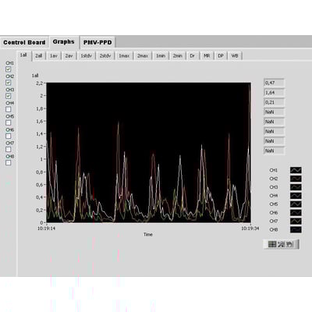The height and width of the screenshot is (312, 312).
Task: Open the 1stdv graph sub-tab
Action: pos(86,56)
